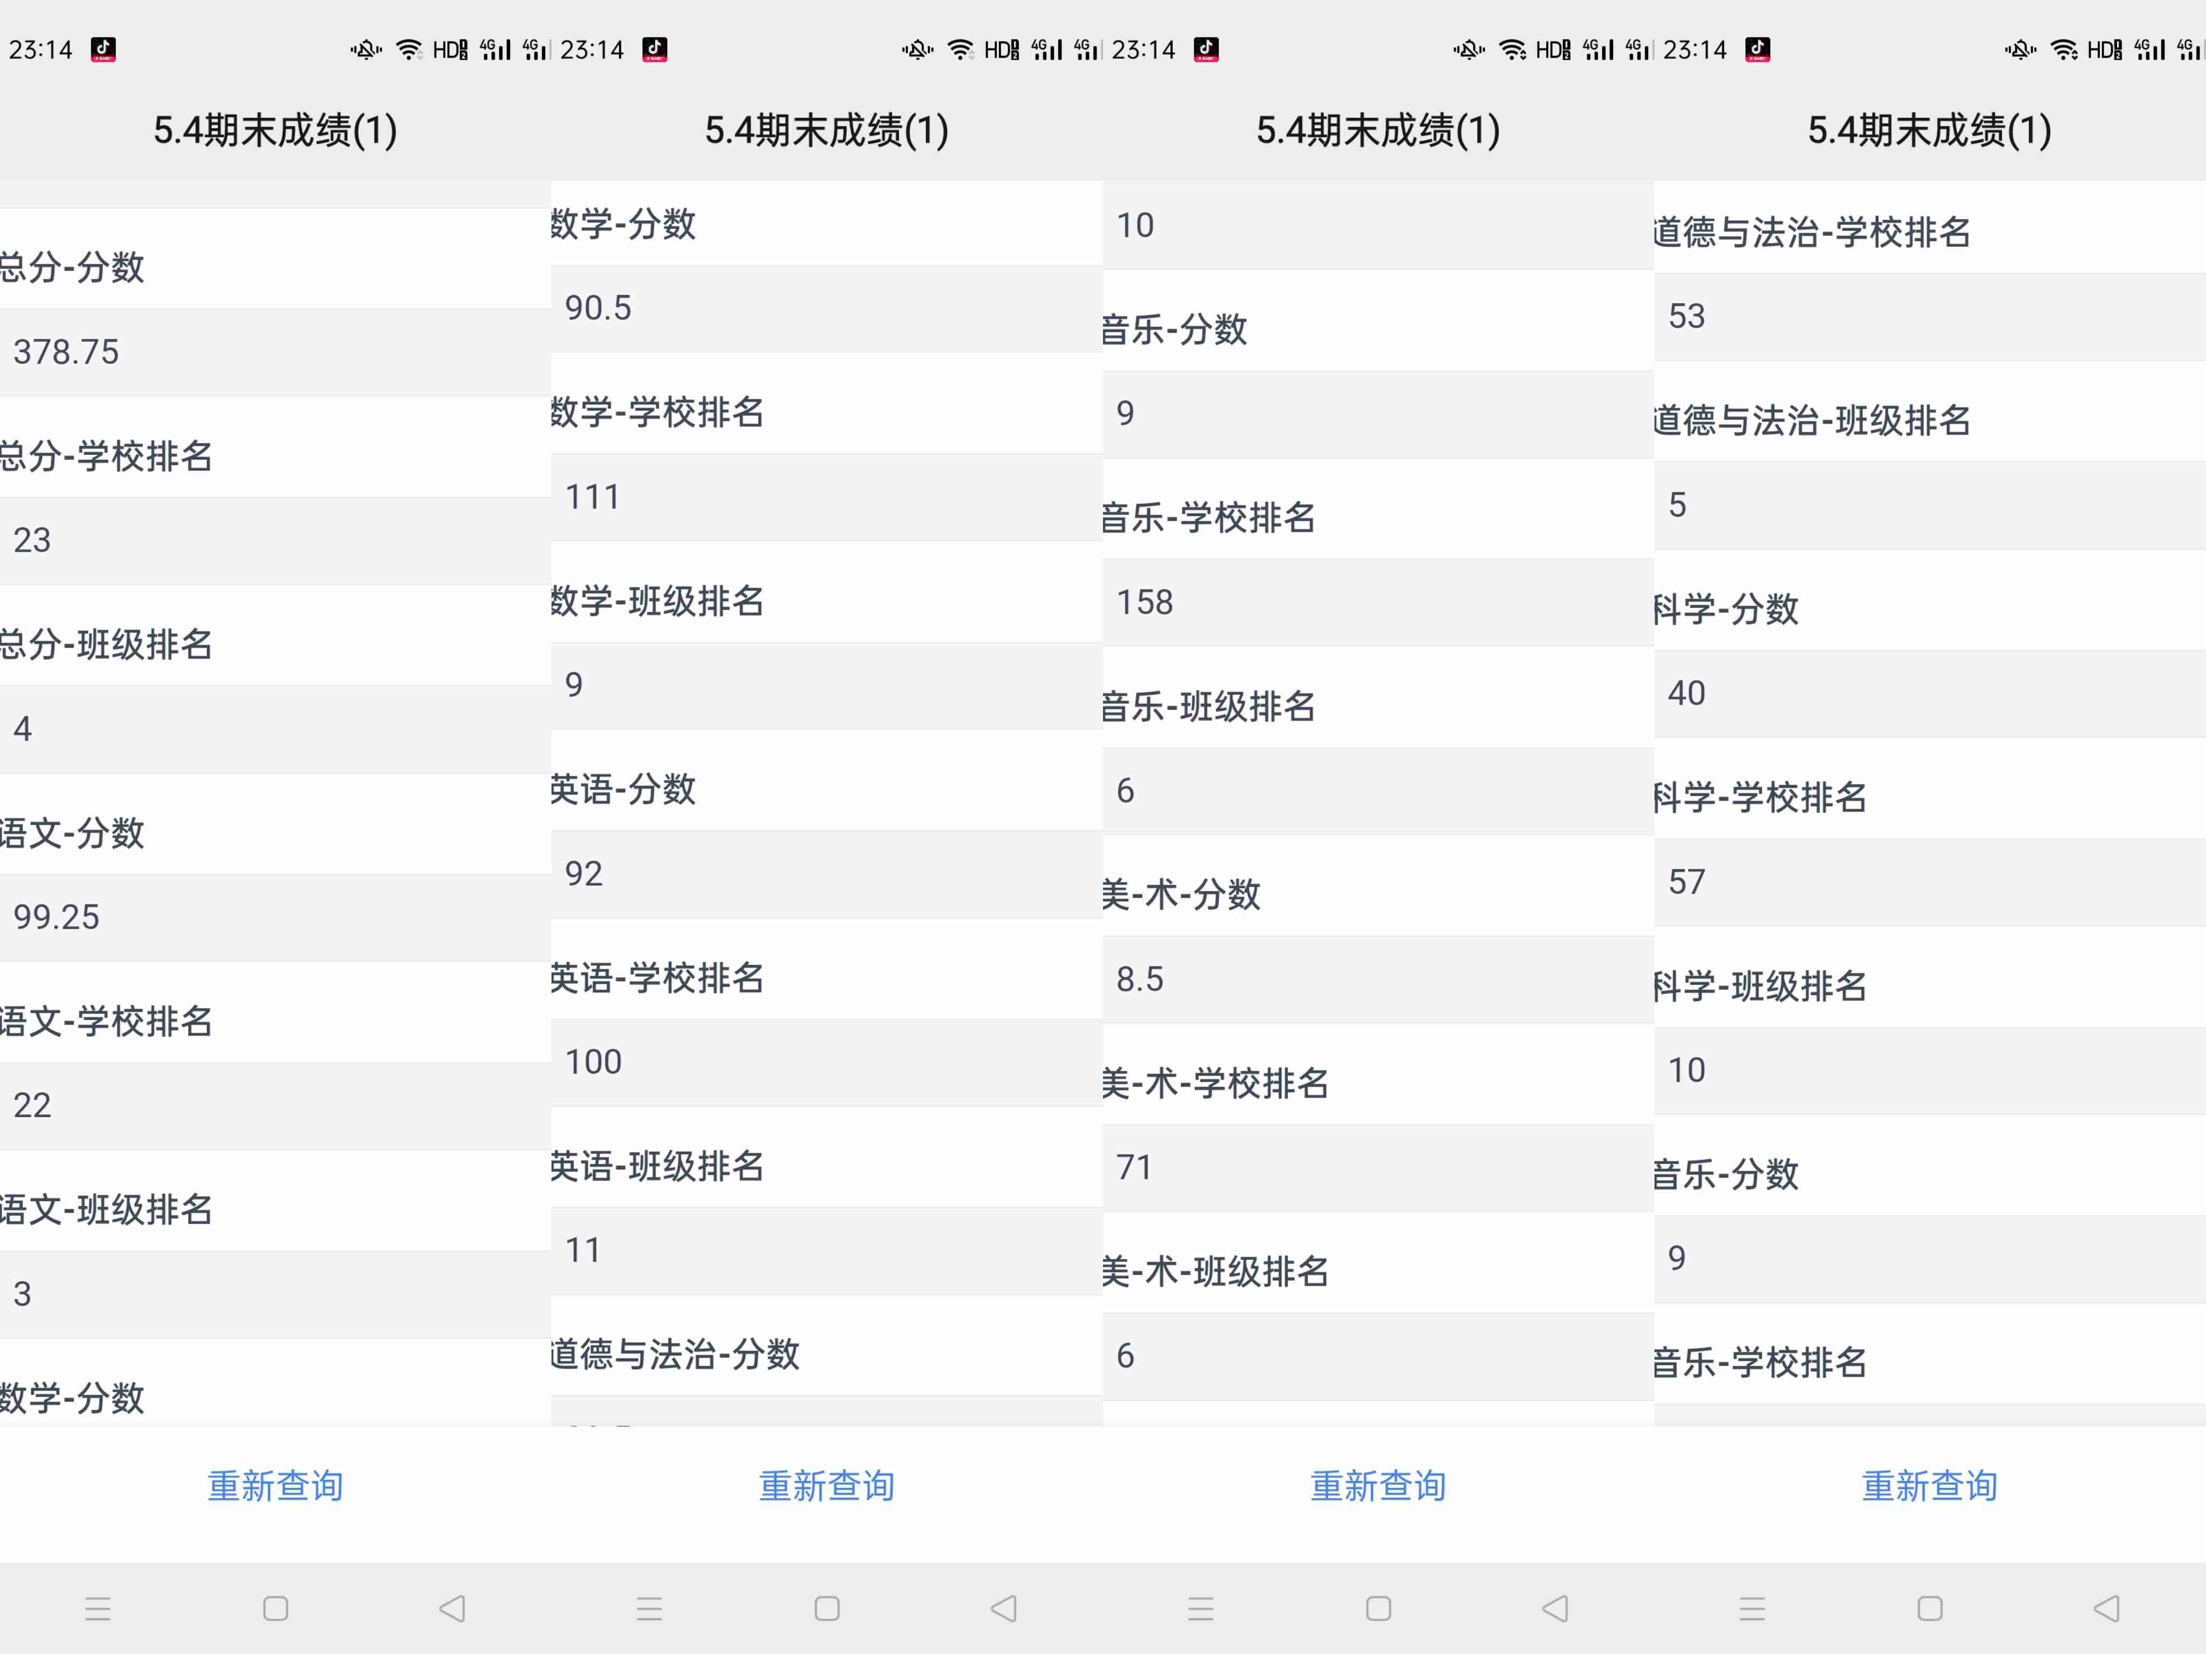
Task: Tap the home square under the 科学-分数 screen
Action: pyautogui.click(x=1930, y=1608)
